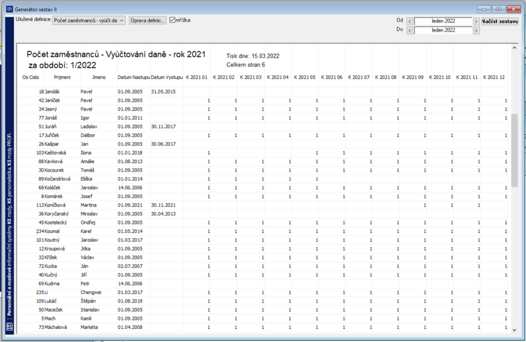Click the report title Počet zaměstnanců
Image resolution: width=526 pixels, height=342 pixels.
(116, 55)
